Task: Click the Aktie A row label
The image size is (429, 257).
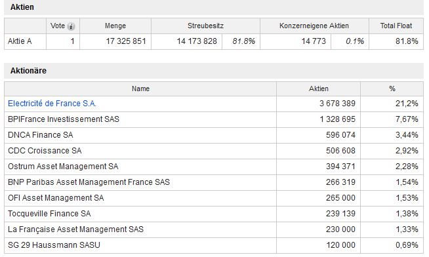Action: [20, 41]
